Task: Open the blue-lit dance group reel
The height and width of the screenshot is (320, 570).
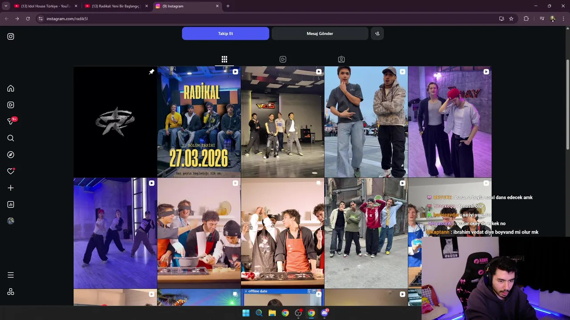Action: (x=115, y=233)
